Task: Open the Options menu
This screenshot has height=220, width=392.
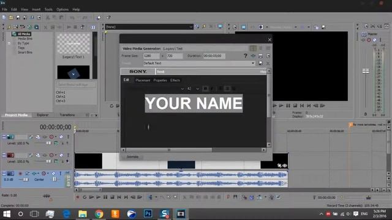Action: click(x=62, y=10)
